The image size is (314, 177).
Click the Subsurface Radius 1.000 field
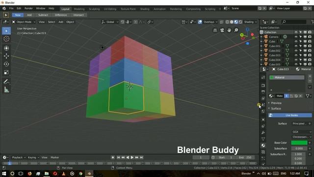[x=298, y=154]
